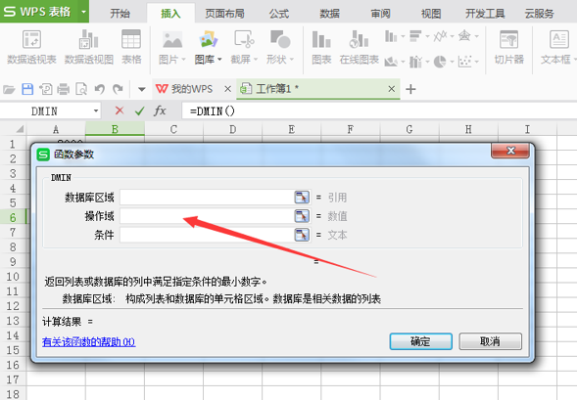The width and height of the screenshot is (578, 400).
Task: Open the 有关该函数的帮助 link
Action: coord(88,342)
